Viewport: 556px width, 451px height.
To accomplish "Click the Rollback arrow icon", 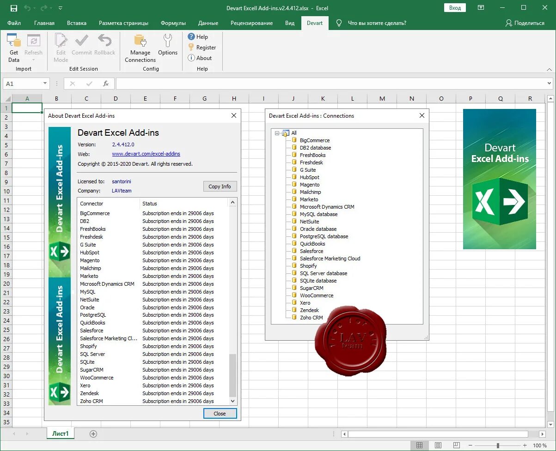I will (104, 41).
